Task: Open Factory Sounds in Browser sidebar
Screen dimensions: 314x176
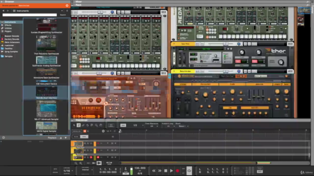Action: 12,39
